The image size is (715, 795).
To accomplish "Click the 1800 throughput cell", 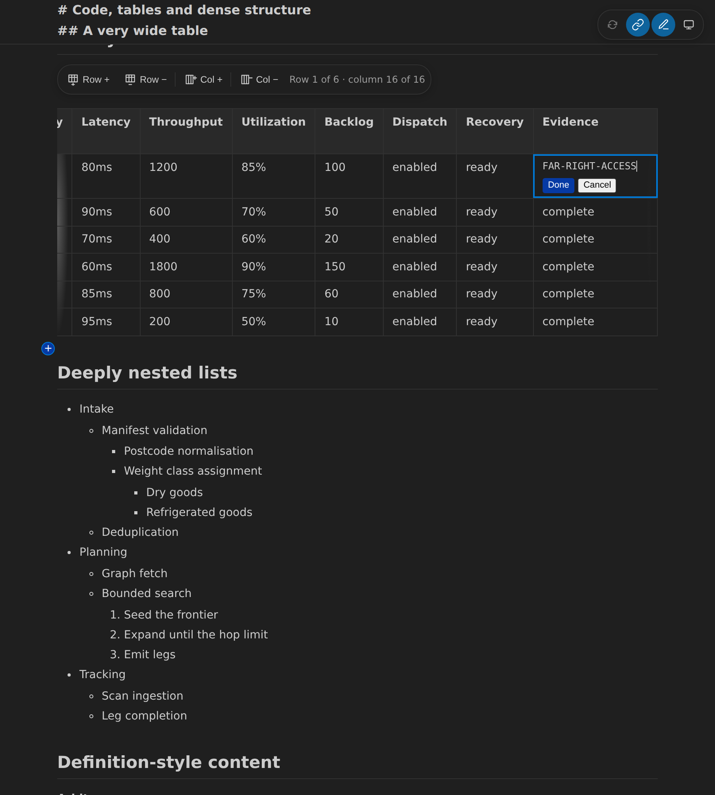I will pyautogui.click(x=186, y=267).
